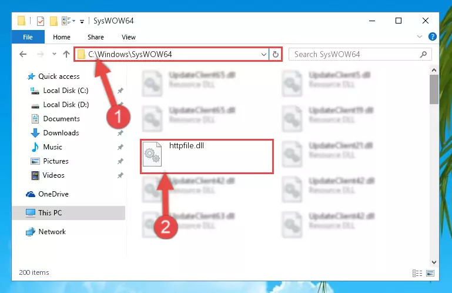Click the New folder icon in title bar
The image size is (452, 293).
53,21
